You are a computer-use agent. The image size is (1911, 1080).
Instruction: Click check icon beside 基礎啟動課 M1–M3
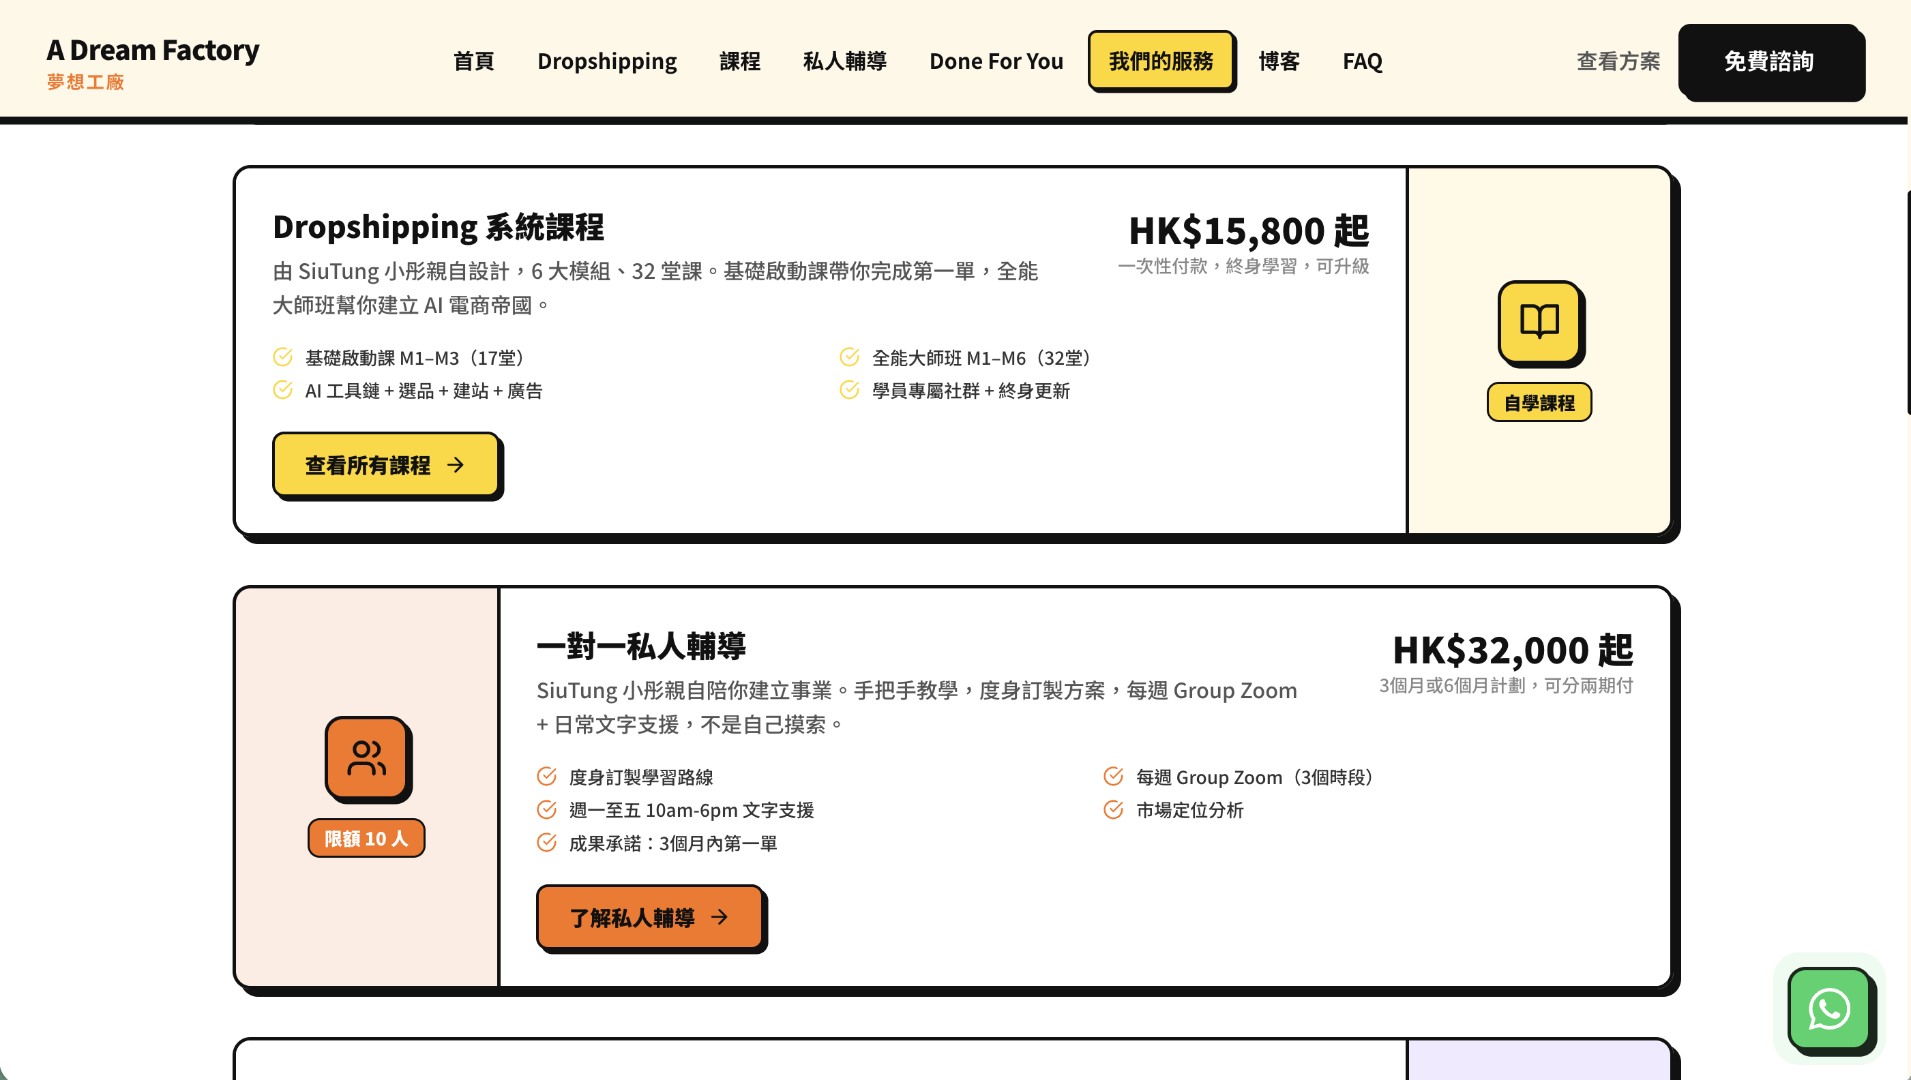[282, 357]
